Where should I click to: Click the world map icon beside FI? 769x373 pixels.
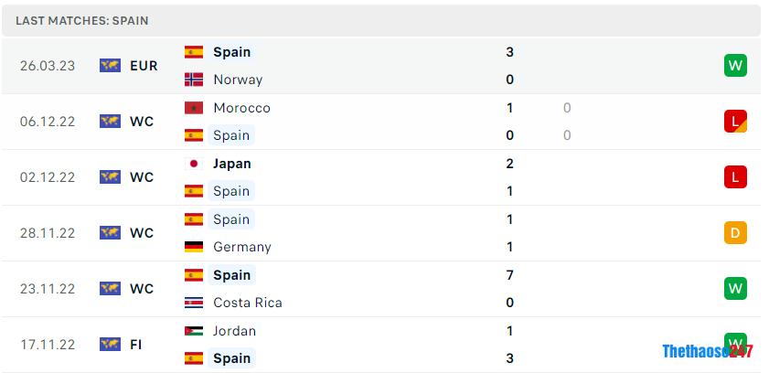tap(111, 344)
